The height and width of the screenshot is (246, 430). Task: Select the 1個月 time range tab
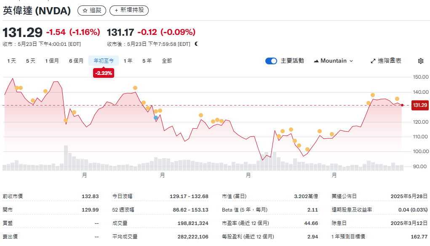point(52,61)
